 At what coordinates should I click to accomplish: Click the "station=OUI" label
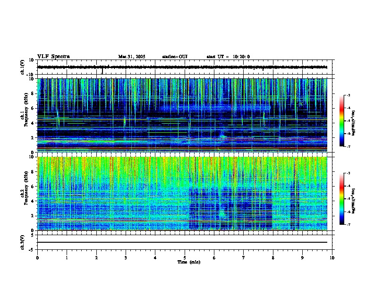click(x=175, y=57)
